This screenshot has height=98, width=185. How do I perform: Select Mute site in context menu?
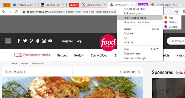click(140, 42)
